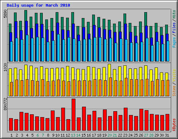The image size is (178, 139).
Task: Click the 'Daily usage for March 2010' title
Action: 38,5
